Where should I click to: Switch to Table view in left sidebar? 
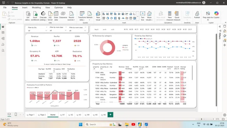[3, 33]
